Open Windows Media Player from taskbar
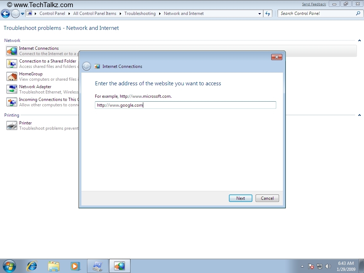Image resolution: width=364 pixels, height=273 pixels. click(x=75, y=266)
